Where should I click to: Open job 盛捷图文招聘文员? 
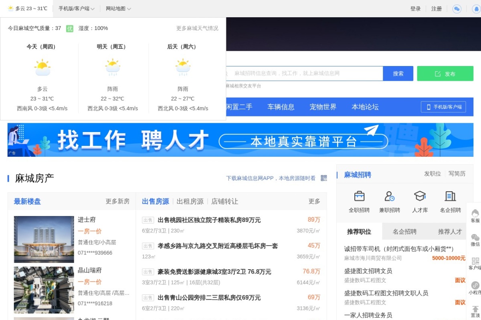[368, 271]
